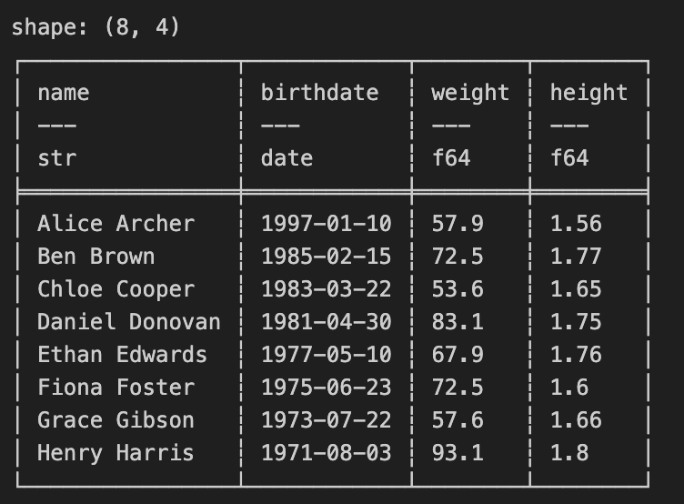684x504 pixels.
Task: Select birthdate "1981-04-30"
Action: click(x=326, y=322)
